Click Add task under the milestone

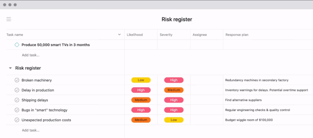point(31,55)
